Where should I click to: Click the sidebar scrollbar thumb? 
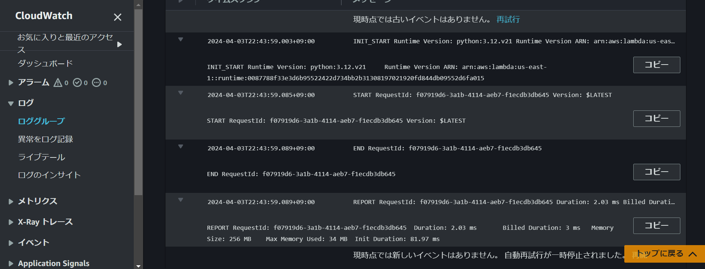(x=138, y=102)
